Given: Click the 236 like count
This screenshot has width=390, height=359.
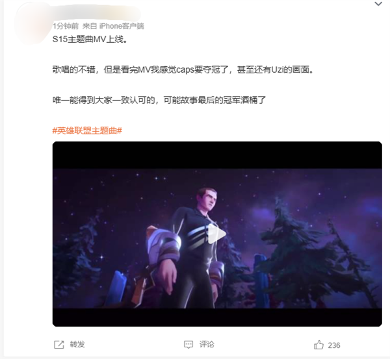Looking at the screenshot, I should (334, 345).
